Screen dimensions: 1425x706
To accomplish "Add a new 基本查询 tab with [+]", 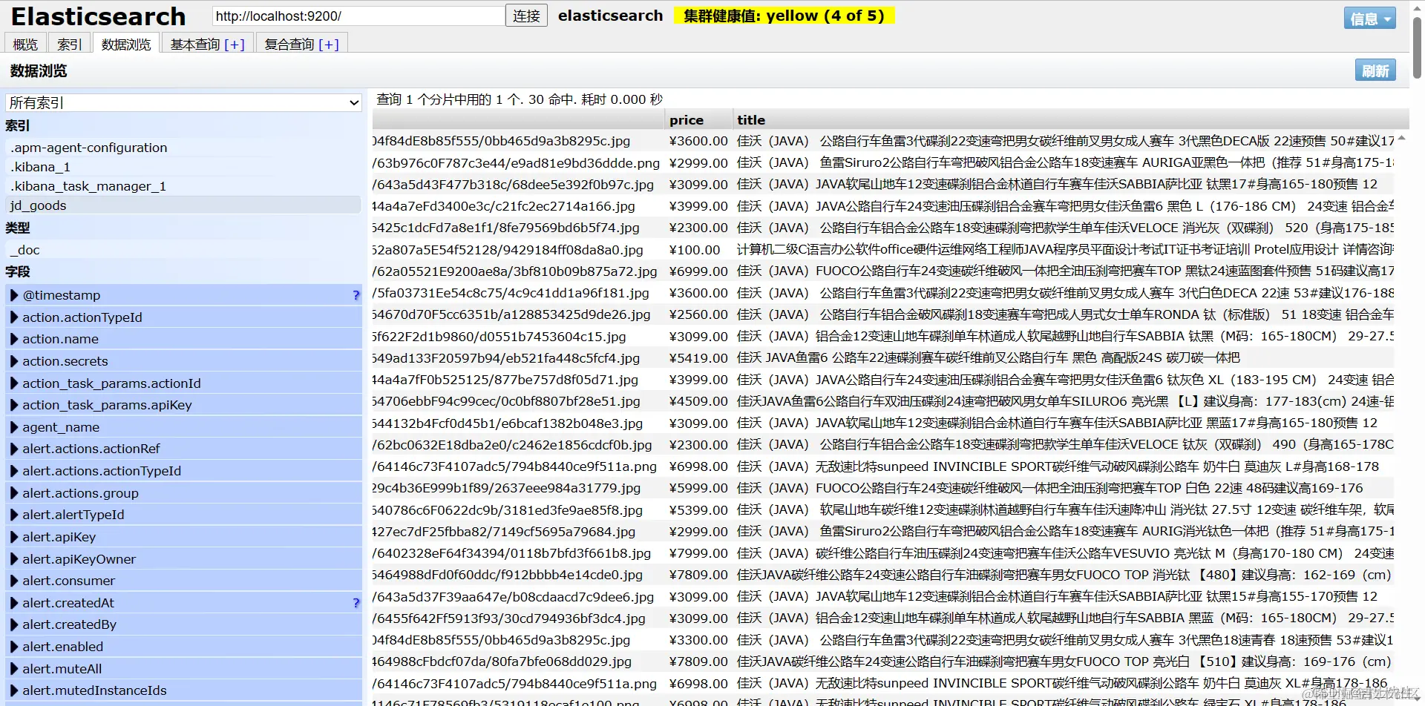I will pyautogui.click(x=235, y=44).
